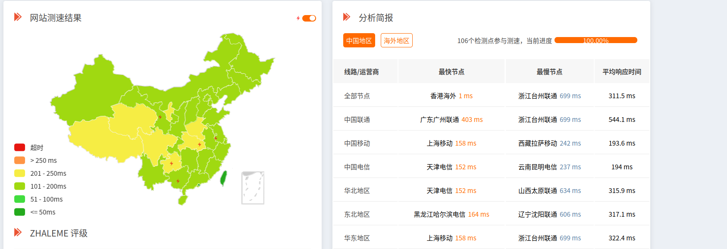Click the arrow icon beside 分析简报
The width and height of the screenshot is (727, 249).
[x=347, y=17]
